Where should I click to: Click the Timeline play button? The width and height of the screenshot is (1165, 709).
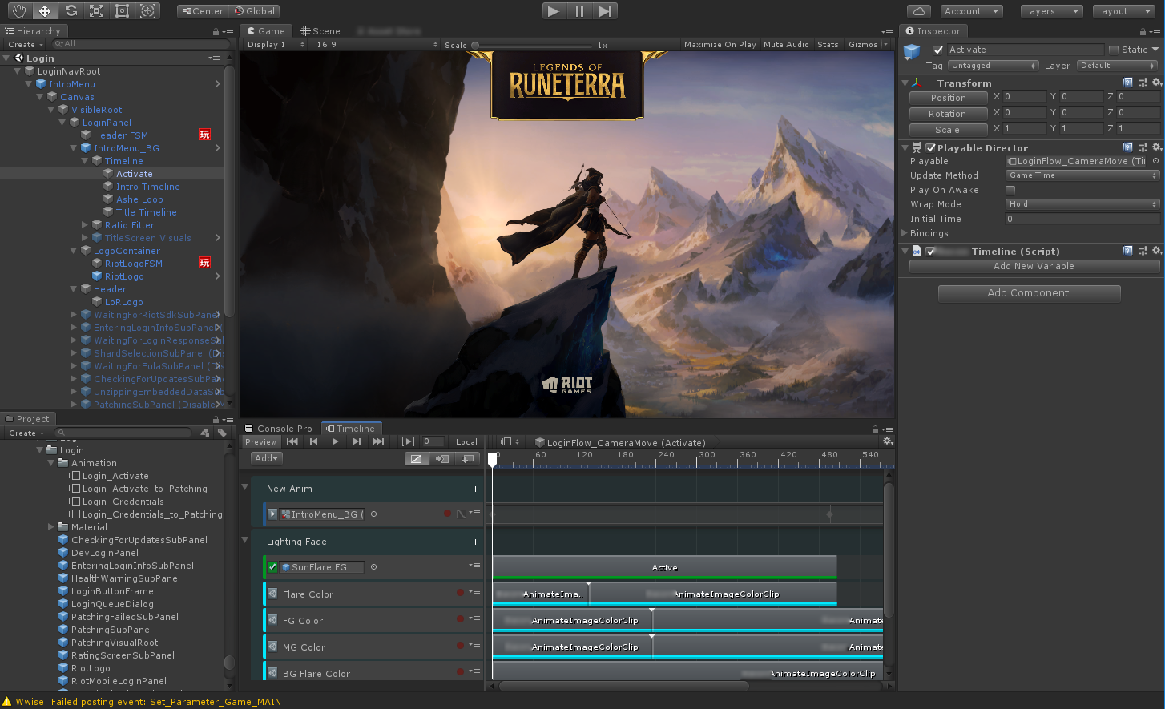tap(335, 441)
